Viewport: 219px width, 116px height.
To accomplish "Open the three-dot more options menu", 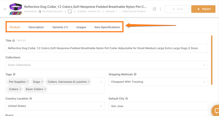I will click(x=161, y=9).
